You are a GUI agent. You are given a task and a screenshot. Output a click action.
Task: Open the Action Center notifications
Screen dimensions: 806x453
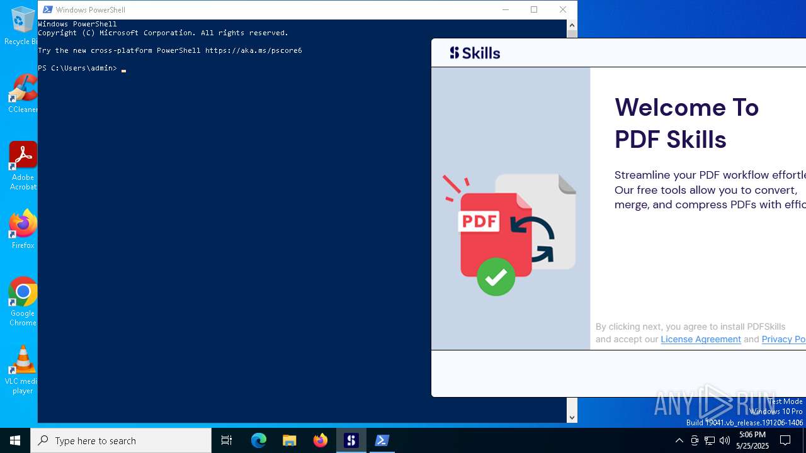[785, 440]
